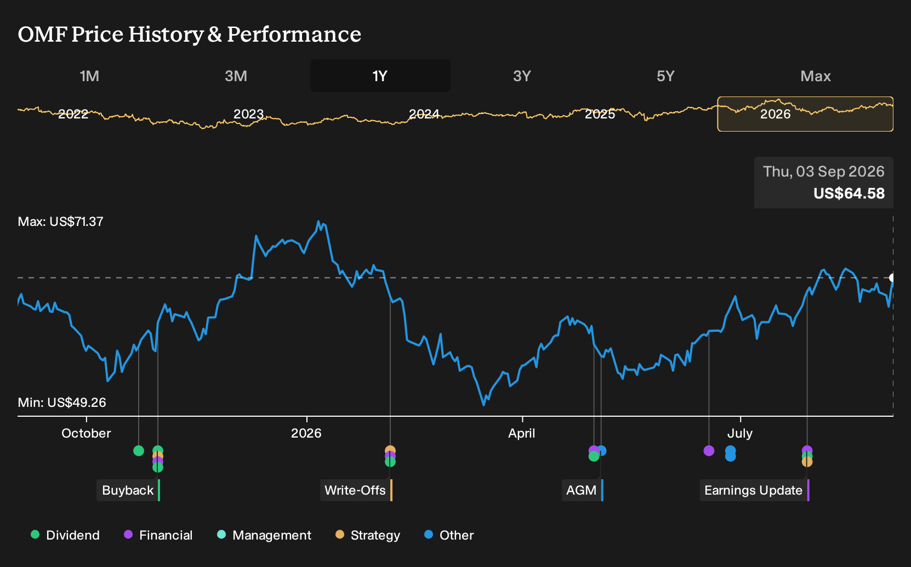
Task: Switch to the 3Y range tab
Action: coord(522,76)
